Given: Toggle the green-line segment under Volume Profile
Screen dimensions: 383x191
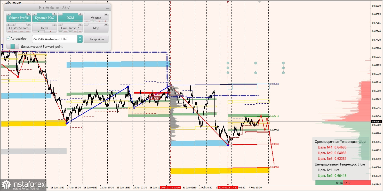Looking at the screenshot, I should pyautogui.click(x=28, y=21).
